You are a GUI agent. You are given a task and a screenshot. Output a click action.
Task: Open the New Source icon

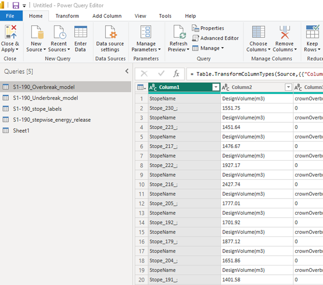coord(37,32)
